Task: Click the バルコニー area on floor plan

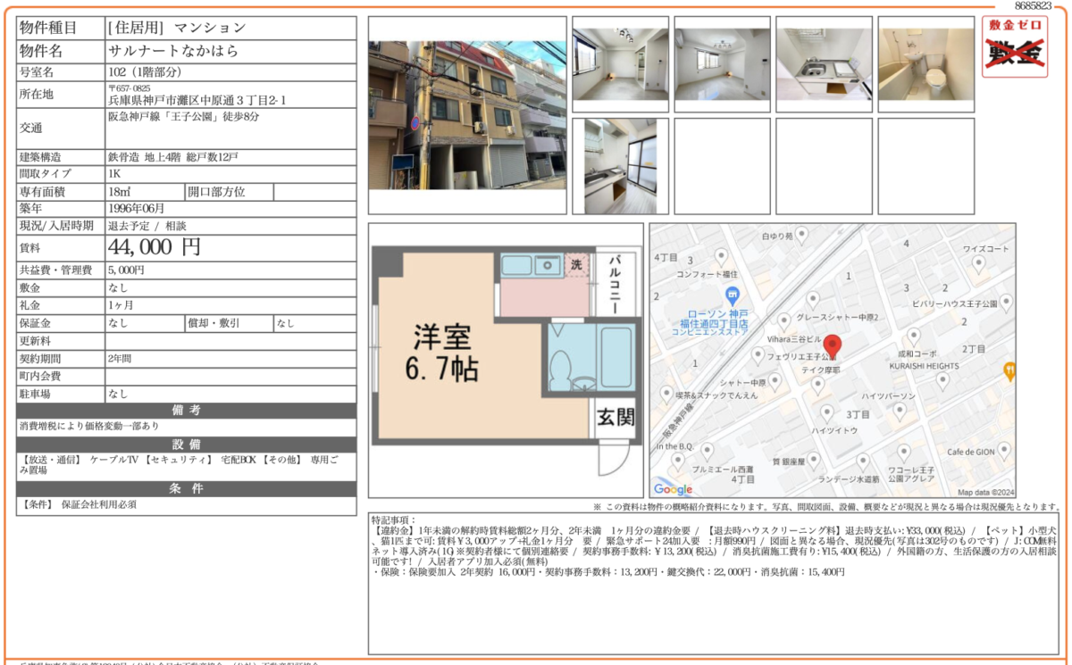Action: 616,282
